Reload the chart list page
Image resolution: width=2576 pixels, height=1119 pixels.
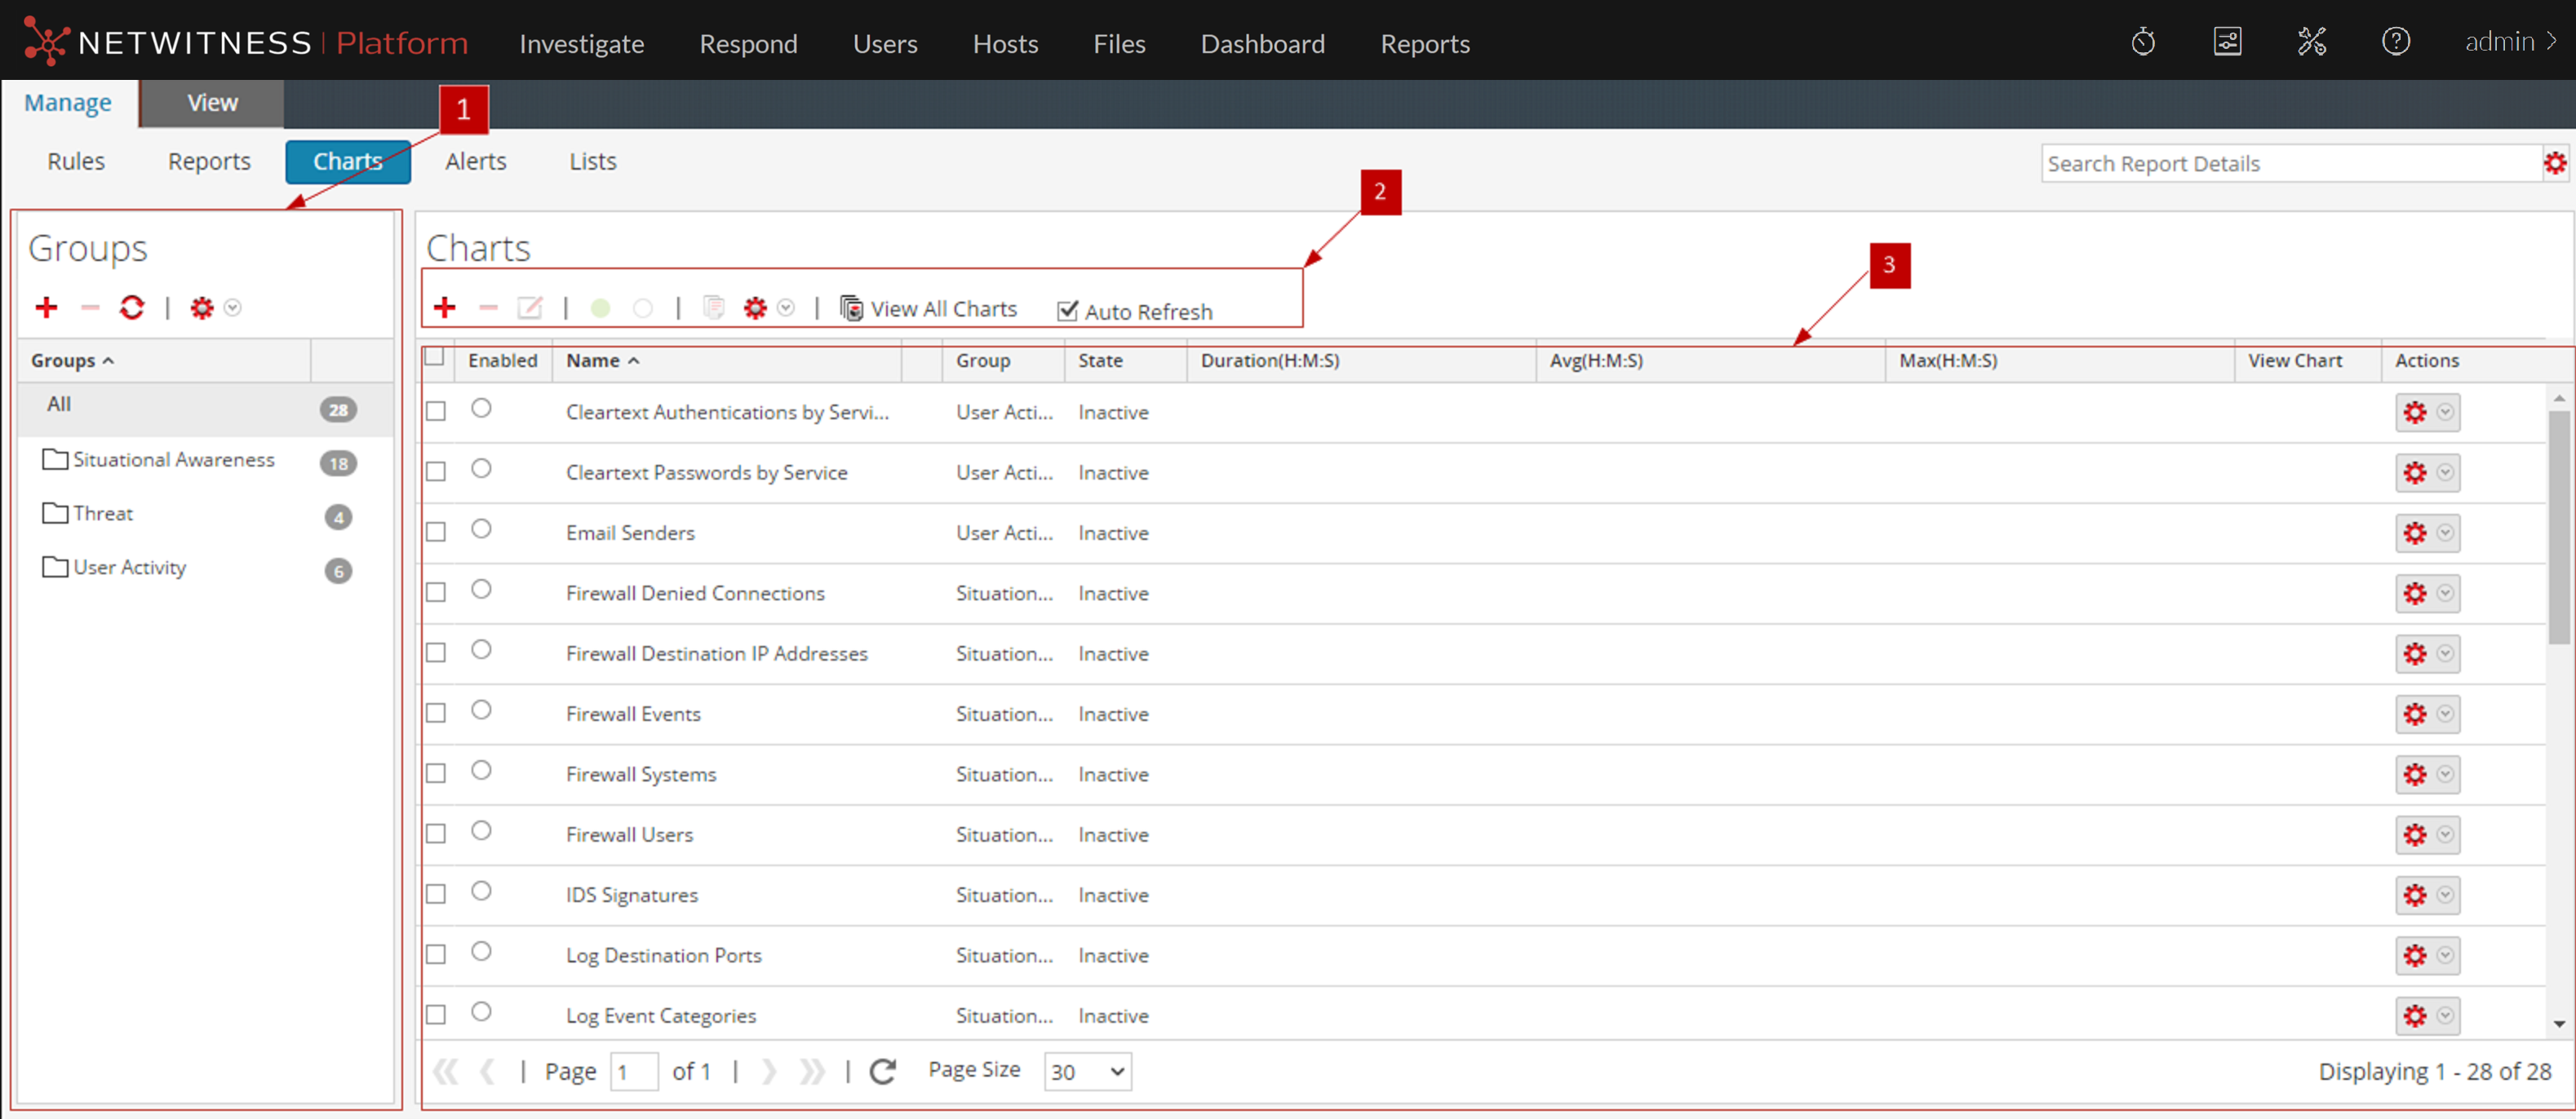click(882, 1071)
